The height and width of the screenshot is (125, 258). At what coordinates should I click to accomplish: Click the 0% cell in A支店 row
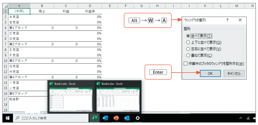(90, 17)
